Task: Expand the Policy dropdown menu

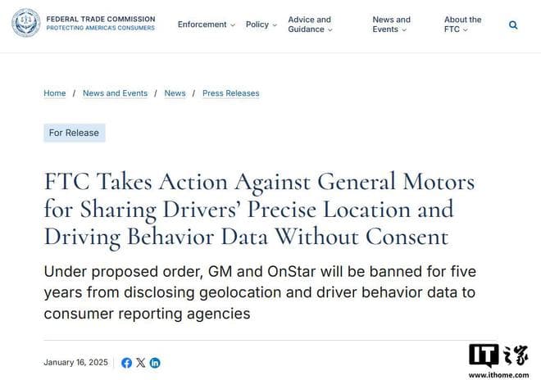Action: click(261, 25)
